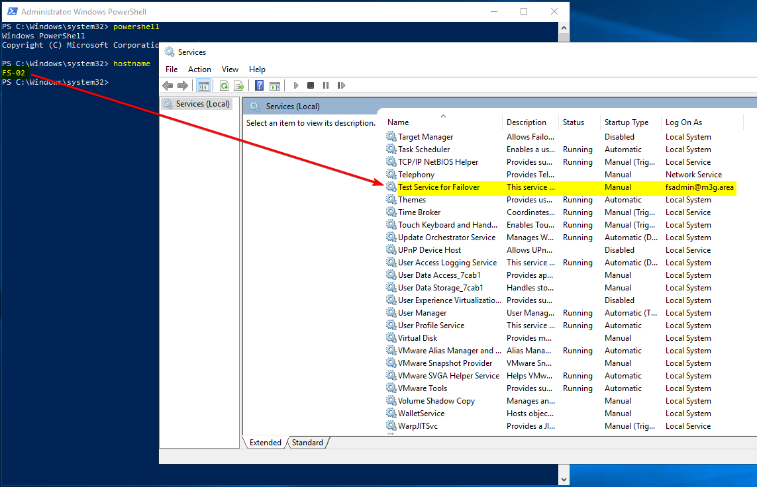Select TCP/IP NetBIOS Helper service
The width and height of the screenshot is (757, 487).
click(438, 162)
